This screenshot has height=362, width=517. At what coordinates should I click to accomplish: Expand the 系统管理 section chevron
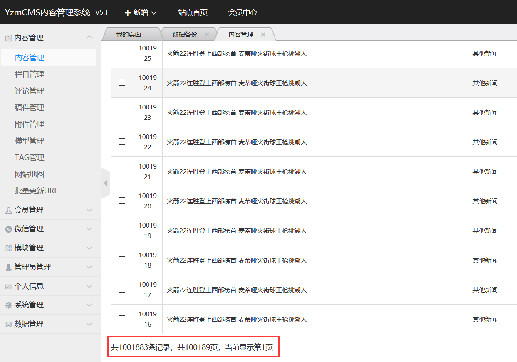coord(89,305)
